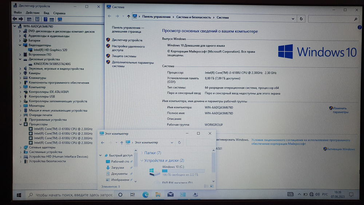
Task: Select KINGSTON SV300S37A240G disk
Action: [x=52, y=64]
